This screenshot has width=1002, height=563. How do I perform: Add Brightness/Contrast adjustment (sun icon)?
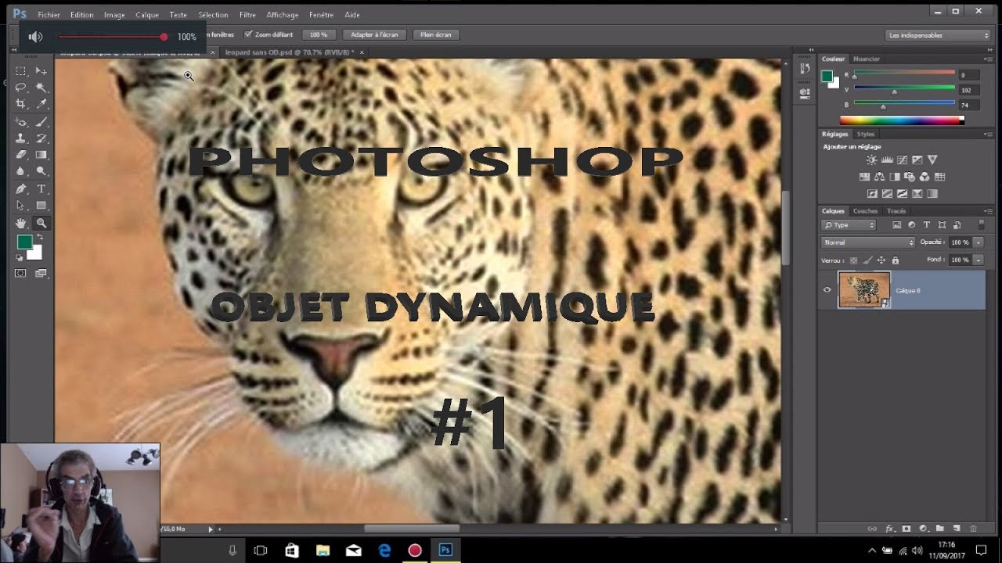point(872,160)
